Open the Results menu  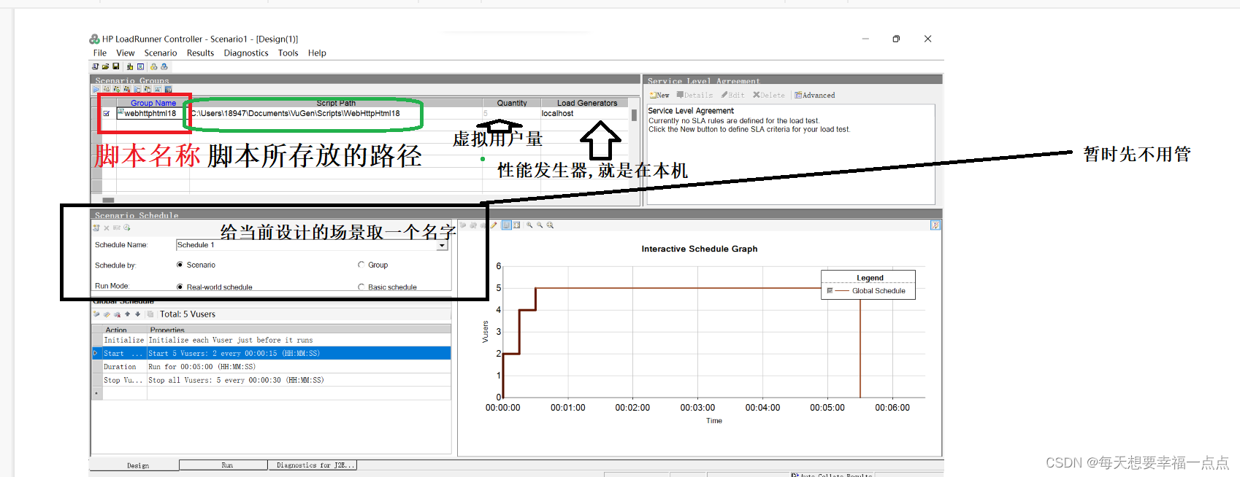coord(200,53)
